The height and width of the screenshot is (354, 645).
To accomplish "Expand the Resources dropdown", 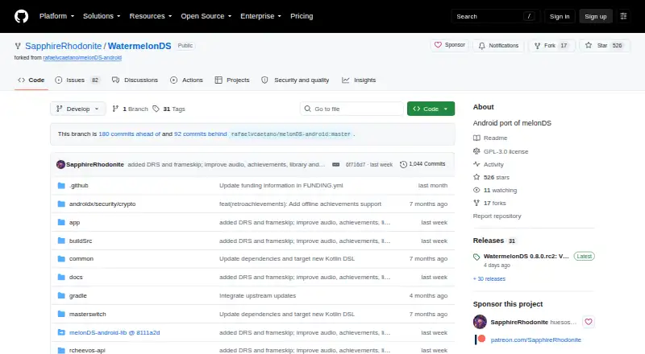I will pos(151,16).
